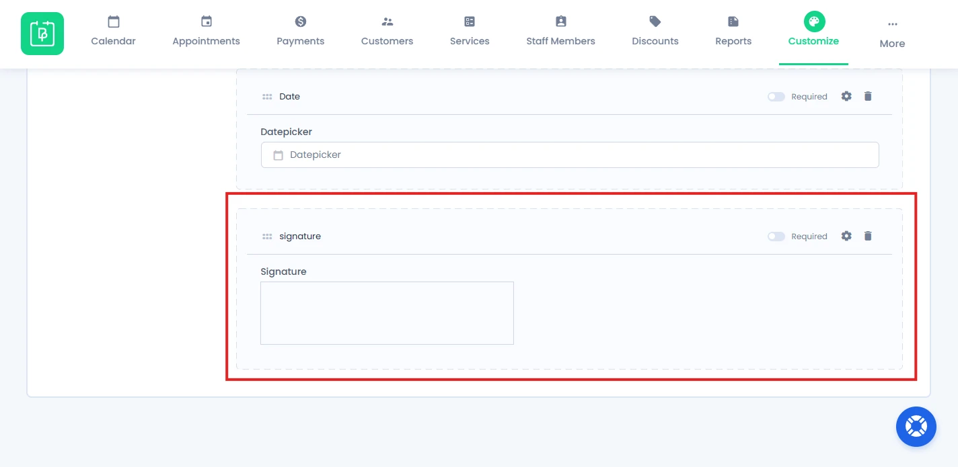Click the Calendar icon in navigation
The height and width of the screenshot is (467, 958).
click(x=114, y=22)
